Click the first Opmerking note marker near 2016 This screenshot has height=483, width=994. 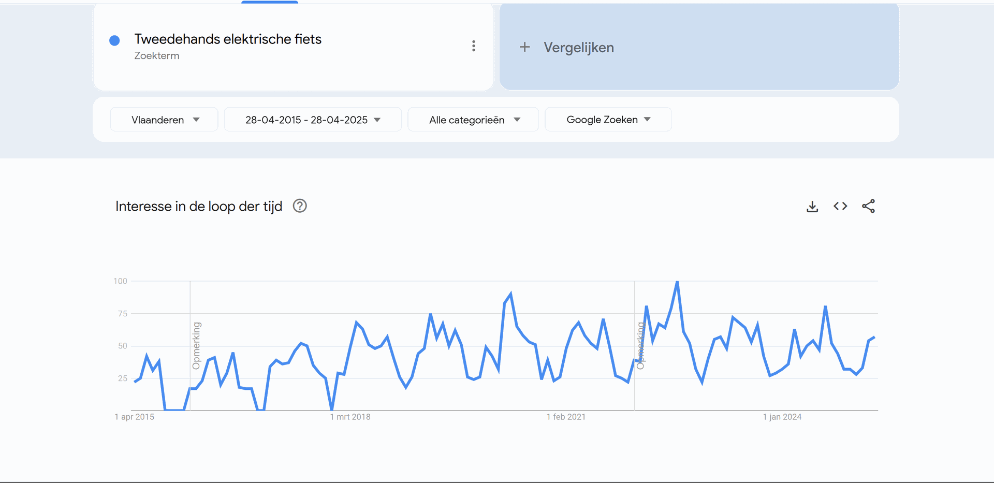(x=196, y=345)
